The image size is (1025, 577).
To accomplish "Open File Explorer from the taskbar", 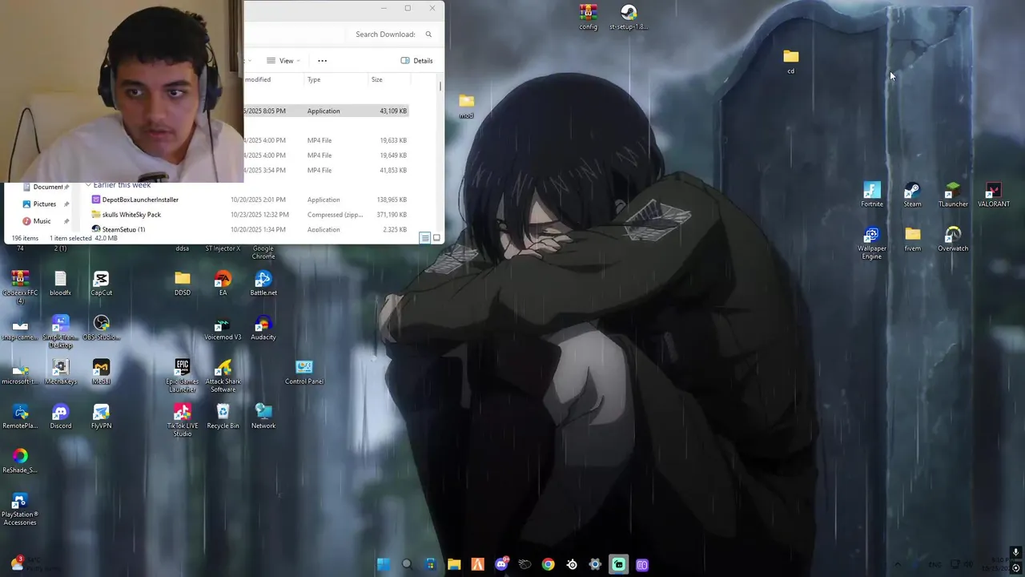I will 454,564.
